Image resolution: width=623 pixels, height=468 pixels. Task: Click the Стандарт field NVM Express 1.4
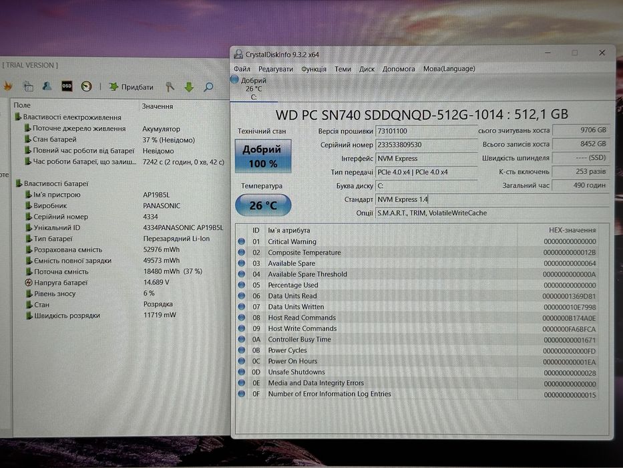pos(492,199)
